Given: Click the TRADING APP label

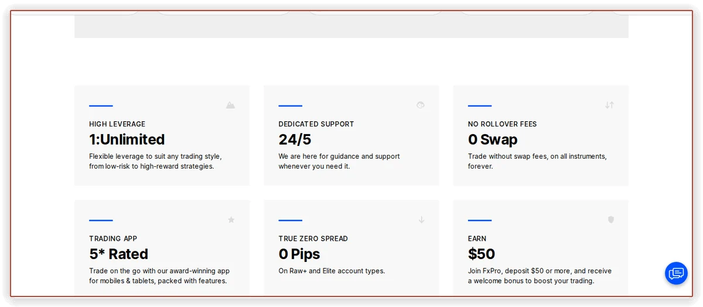Looking at the screenshot, I should 112,239.
